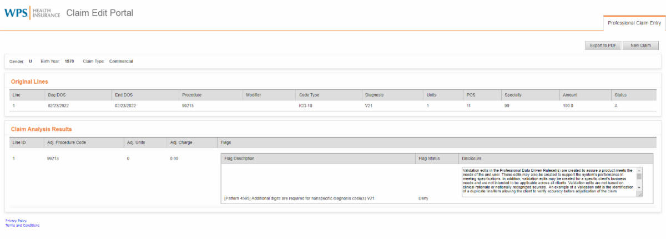Open the Privacy Policy link
Image resolution: width=666 pixels, height=240 pixels.
pos(16,221)
